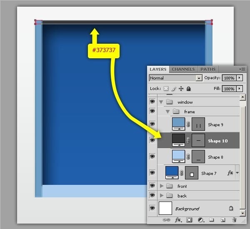Click the Fill value field
Image resolution: width=250 pixels, height=229 pixels.
coord(229,89)
